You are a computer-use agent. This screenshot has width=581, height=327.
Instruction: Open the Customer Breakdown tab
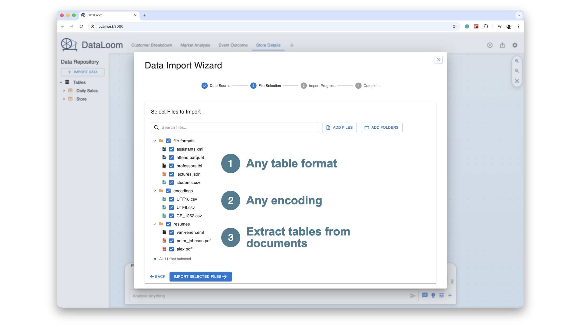tap(152, 45)
